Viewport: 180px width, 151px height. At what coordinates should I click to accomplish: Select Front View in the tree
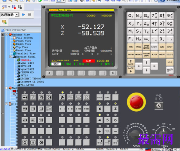pyautogui.click(x=24, y=41)
